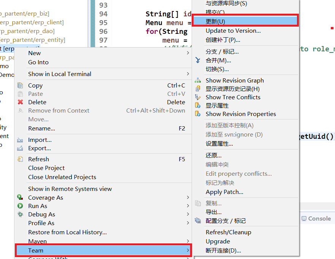
Task: Click the Show Revision Graph icon
Action: point(198,81)
